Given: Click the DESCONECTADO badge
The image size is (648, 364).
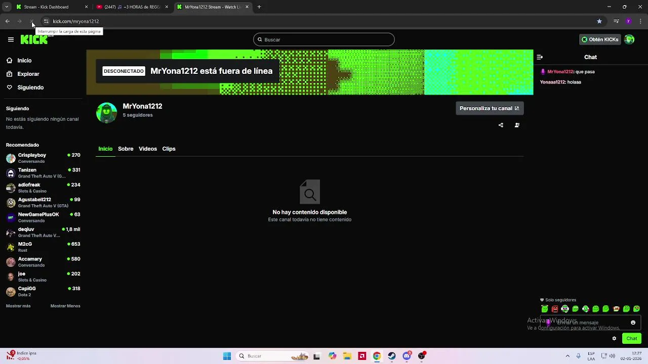Looking at the screenshot, I should (x=124, y=71).
